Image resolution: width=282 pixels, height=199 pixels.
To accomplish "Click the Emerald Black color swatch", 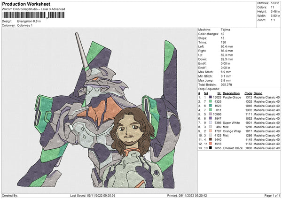I will [x=211, y=148].
